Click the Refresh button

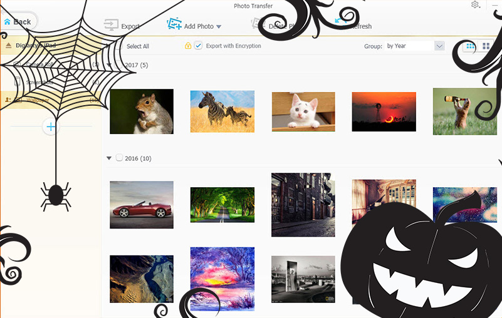[354, 25]
